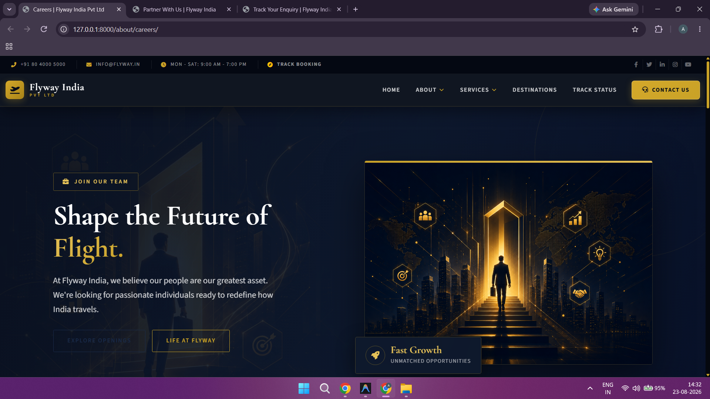Bookmark this page with the star icon
The image size is (710, 399).
pyautogui.click(x=635, y=29)
